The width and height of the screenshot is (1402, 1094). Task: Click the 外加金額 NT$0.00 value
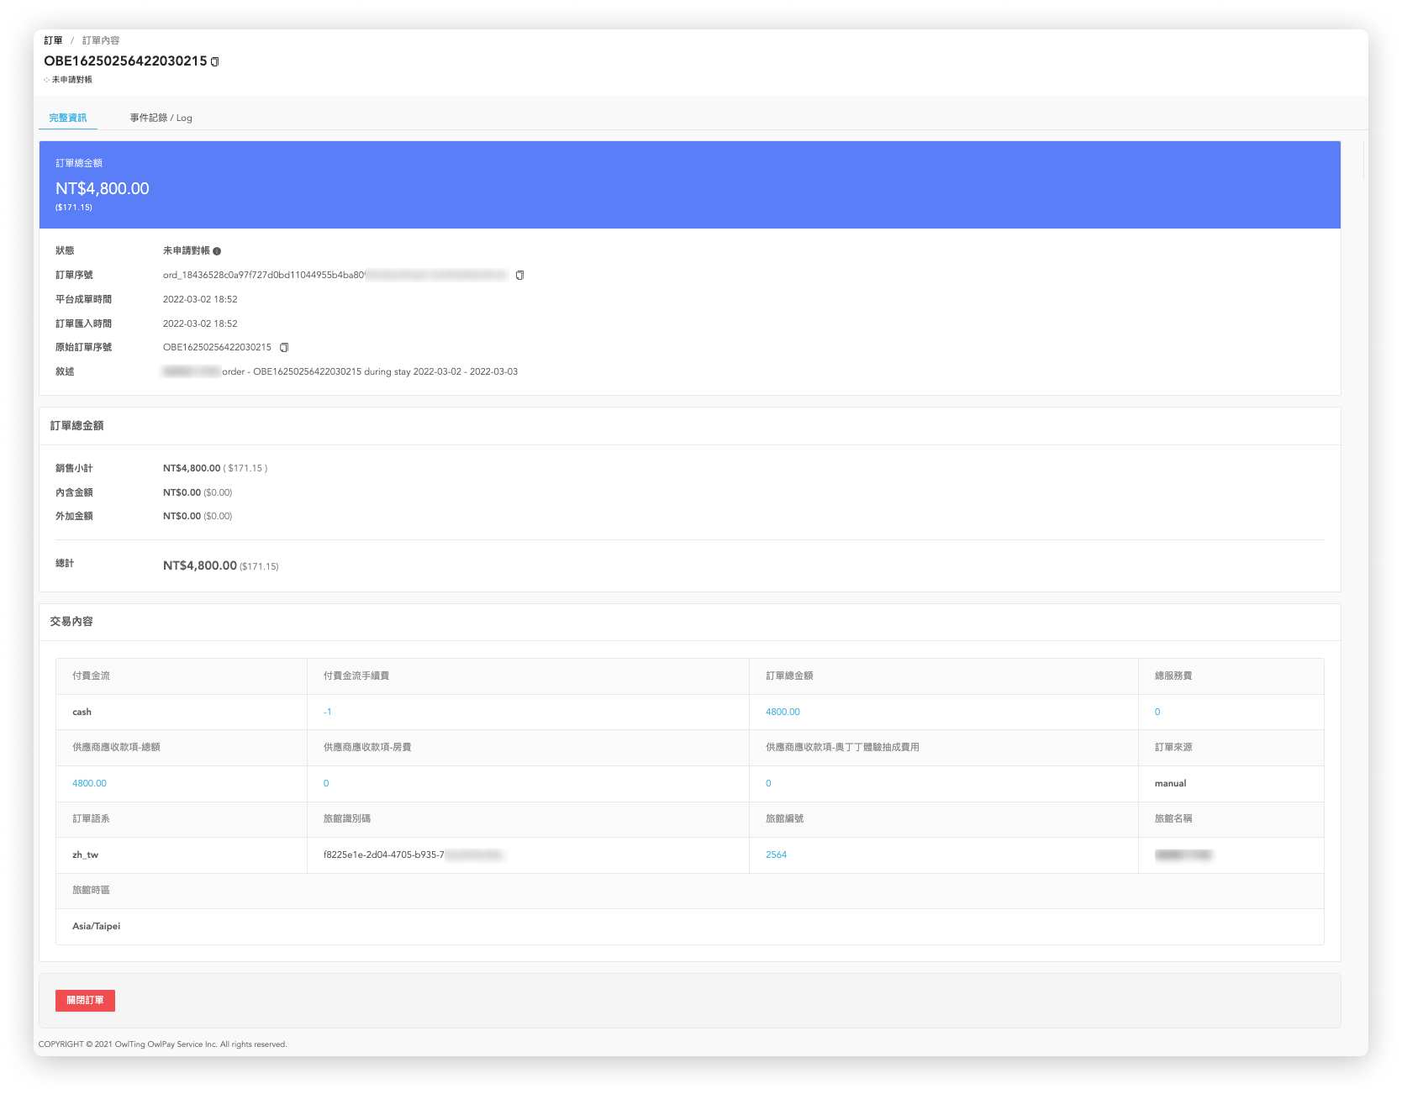point(182,516)
